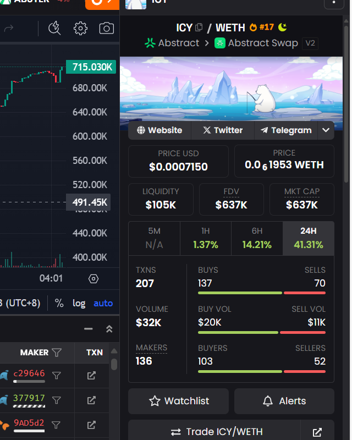Click the MAKERS label
This screenshot has height=440, width=352.
[x=151, y=348]
